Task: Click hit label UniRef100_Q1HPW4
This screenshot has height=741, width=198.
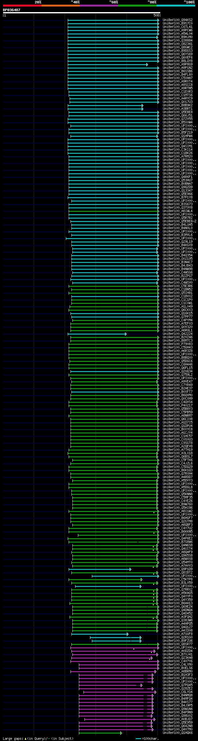Action: tap(178, 136)
